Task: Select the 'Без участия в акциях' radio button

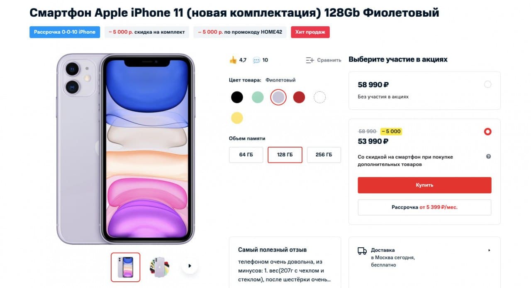Action: (488, 84)
